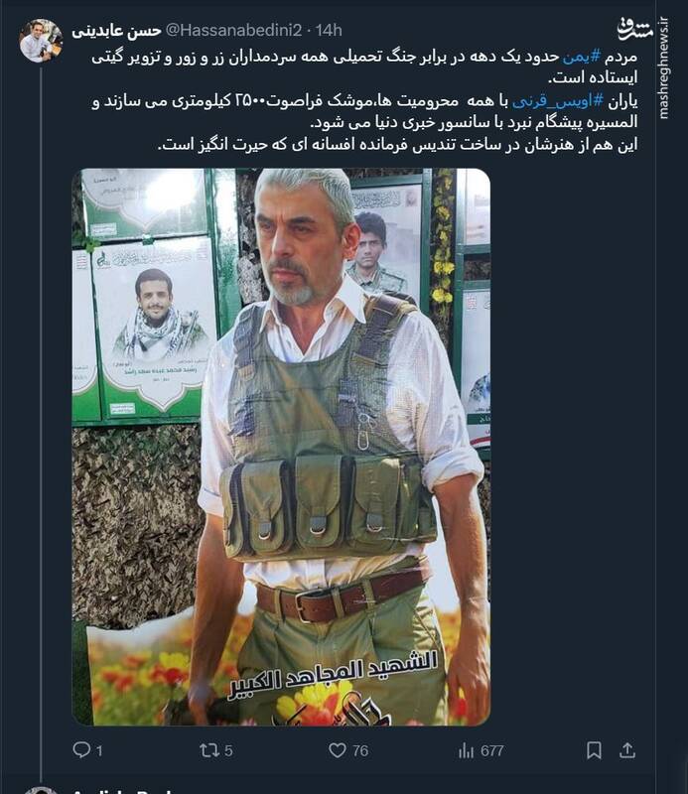Click the share upload icon

pyautogui.click(x=627, y=750)
